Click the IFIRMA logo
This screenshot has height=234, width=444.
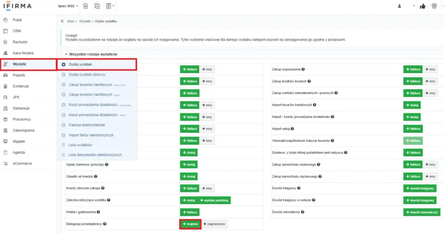point(17,6)
